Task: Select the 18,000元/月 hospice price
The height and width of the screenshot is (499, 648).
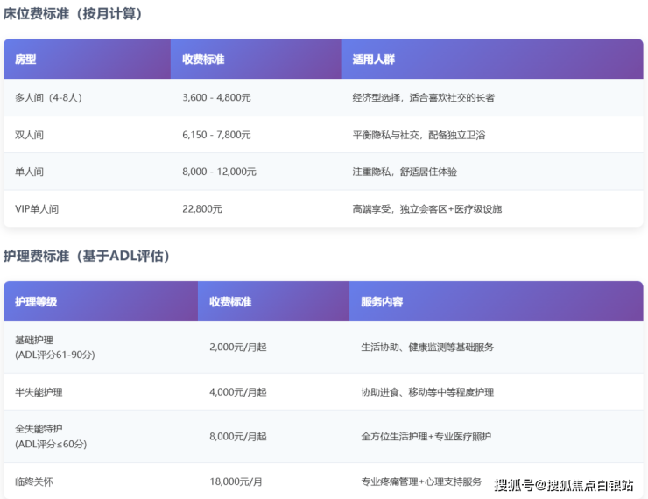Action: [x=236, y=481]
